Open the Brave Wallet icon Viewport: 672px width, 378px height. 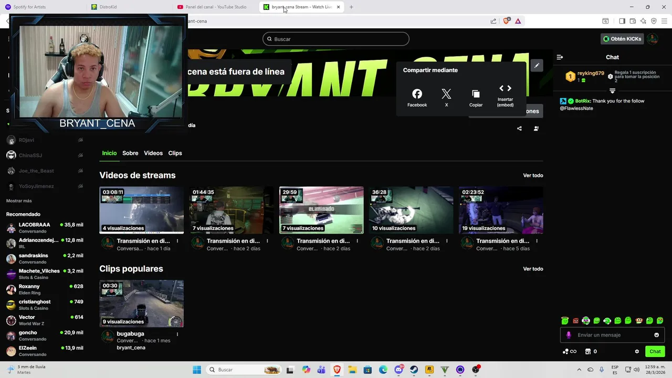633,21
